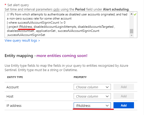Viewport: 144px width, 115px height.
Task: Click the Host entity type row label
Action: pyautogui.click(x=10, y=96)
